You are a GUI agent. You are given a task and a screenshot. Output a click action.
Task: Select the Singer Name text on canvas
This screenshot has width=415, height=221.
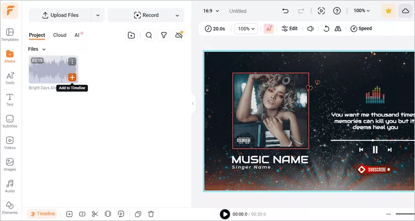(x=251, y=167)
